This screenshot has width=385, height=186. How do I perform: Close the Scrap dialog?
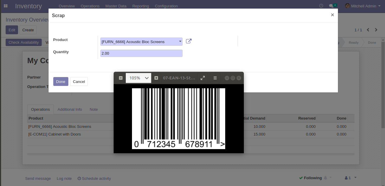[332, 15]
